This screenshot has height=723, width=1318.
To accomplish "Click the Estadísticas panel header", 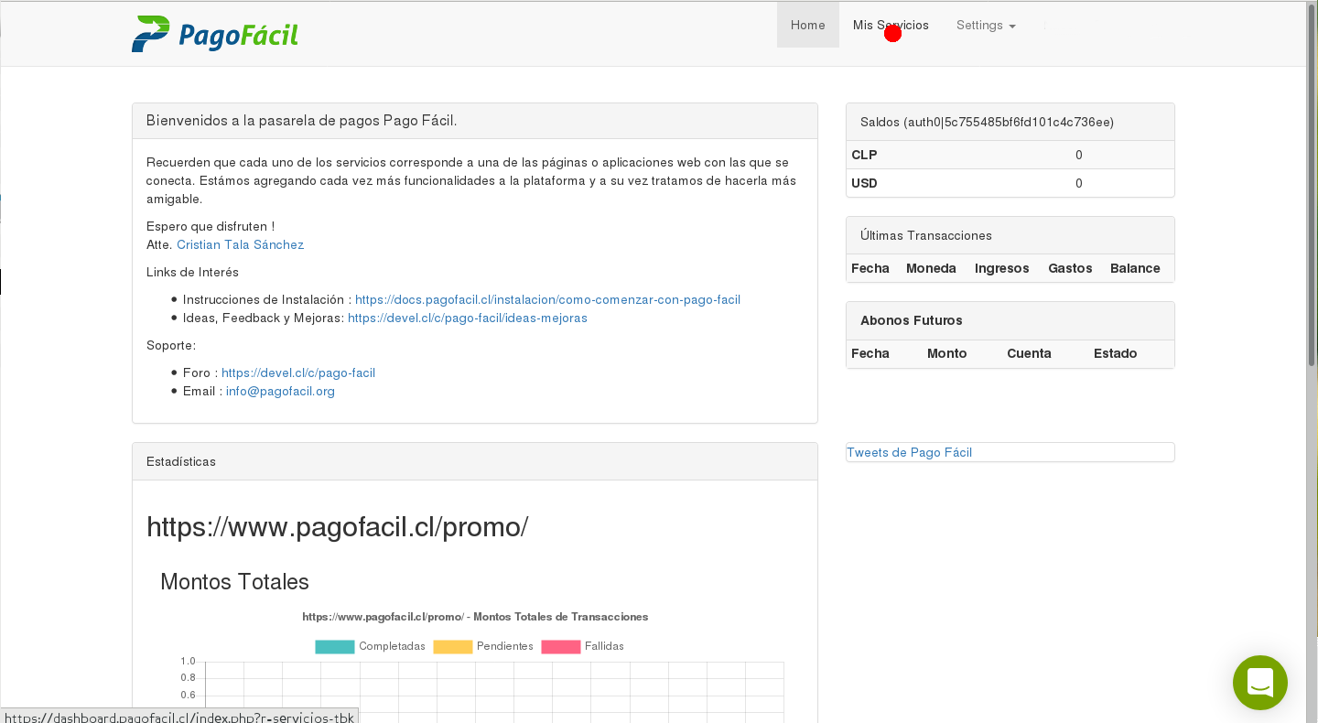I will (x=475, y=461).
